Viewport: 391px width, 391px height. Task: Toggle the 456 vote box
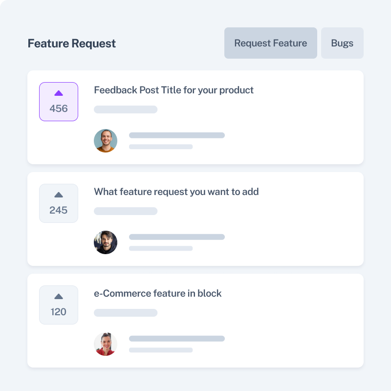point(59,102)
